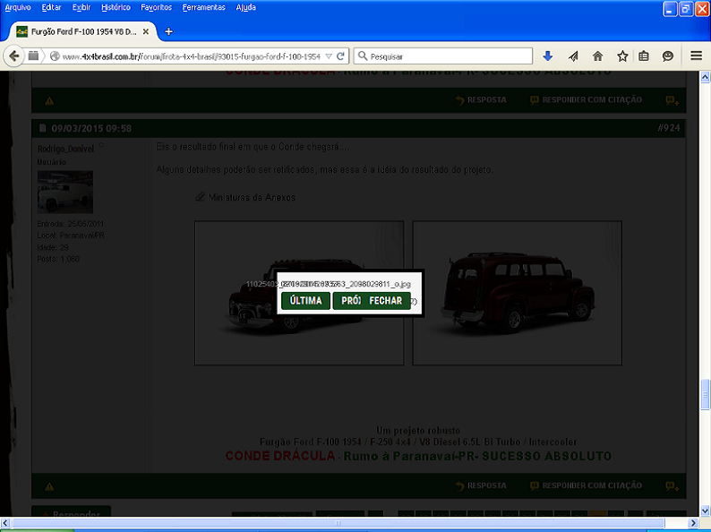Click the horizontal scrollbar left arrow
The image size is (711, 532).
pyautogui.click(x=6, y=523)
